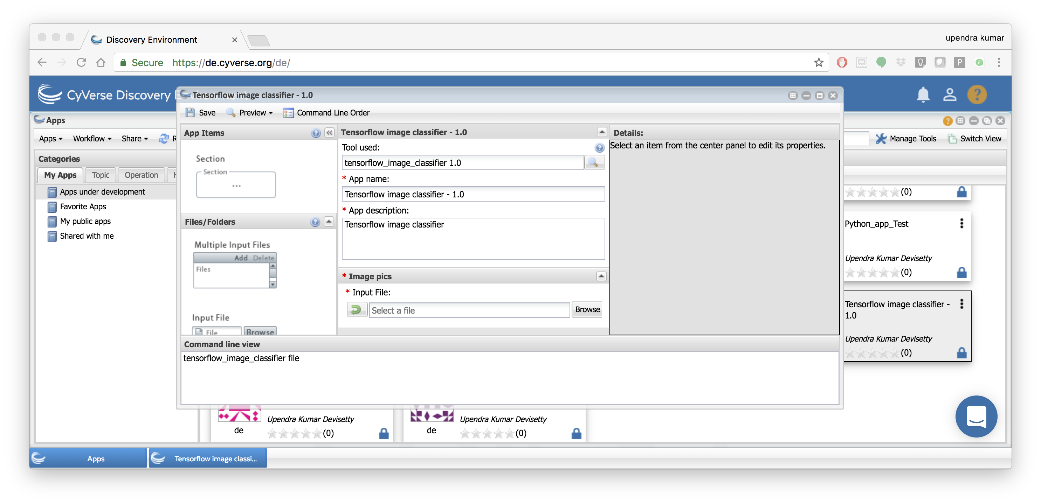Screen dimensions: 1041x504
Task: Click the tool search magnifier icon
Action: coord(594,162)
